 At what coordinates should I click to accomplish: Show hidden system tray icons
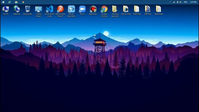[x=170, y=2]
